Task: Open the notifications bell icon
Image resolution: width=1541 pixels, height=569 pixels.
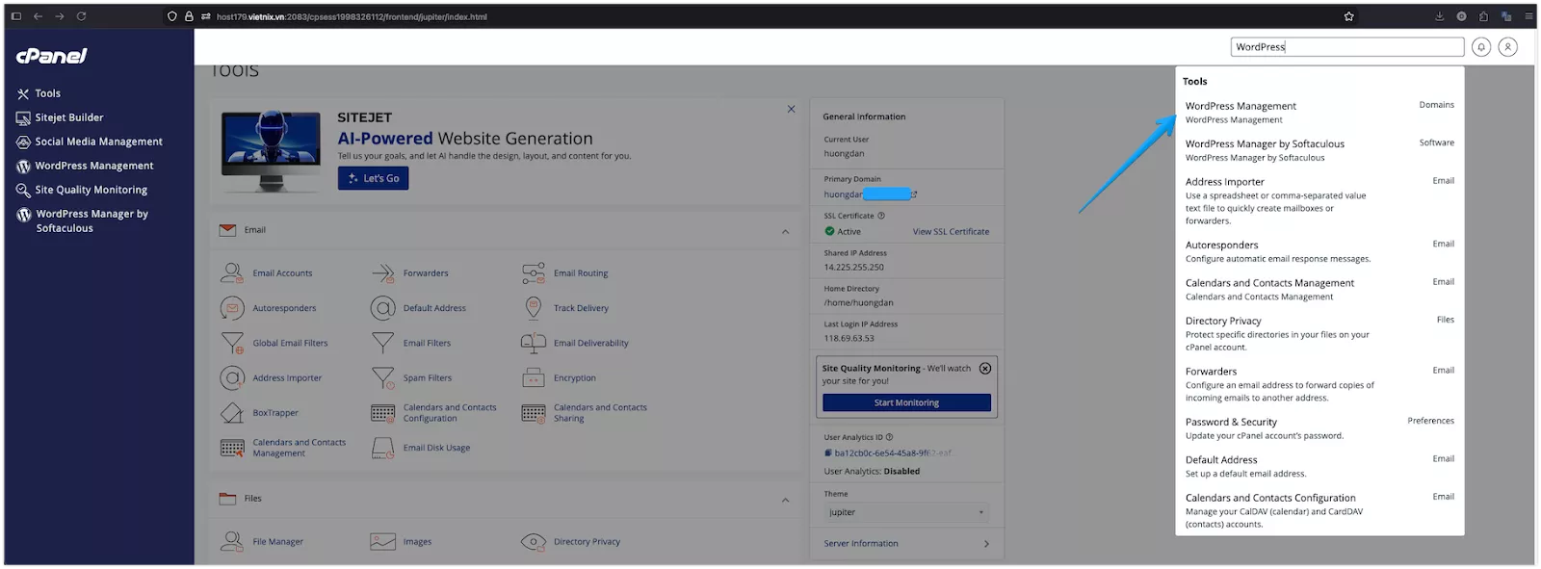Action: pos(1481,47)
